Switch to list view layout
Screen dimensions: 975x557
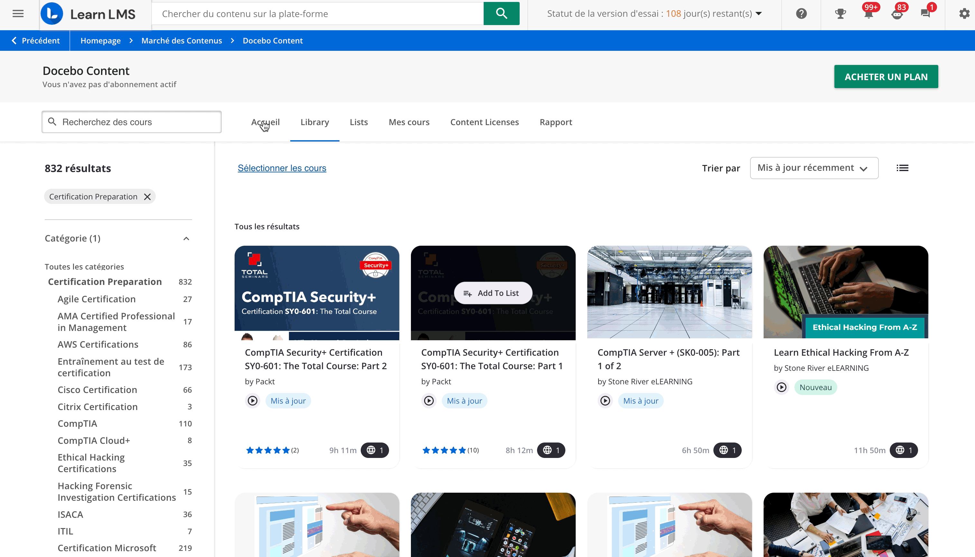click(x=902, y=168)
